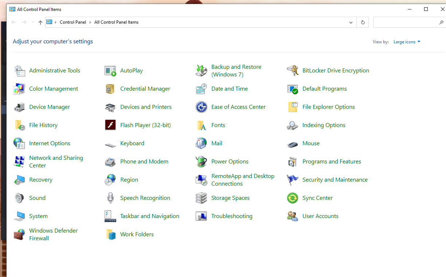Open the Phone and Modem icon
446x277 pixels.
coord(110,162)
